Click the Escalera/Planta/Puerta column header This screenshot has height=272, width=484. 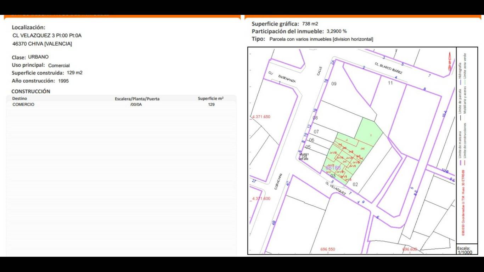137,99
